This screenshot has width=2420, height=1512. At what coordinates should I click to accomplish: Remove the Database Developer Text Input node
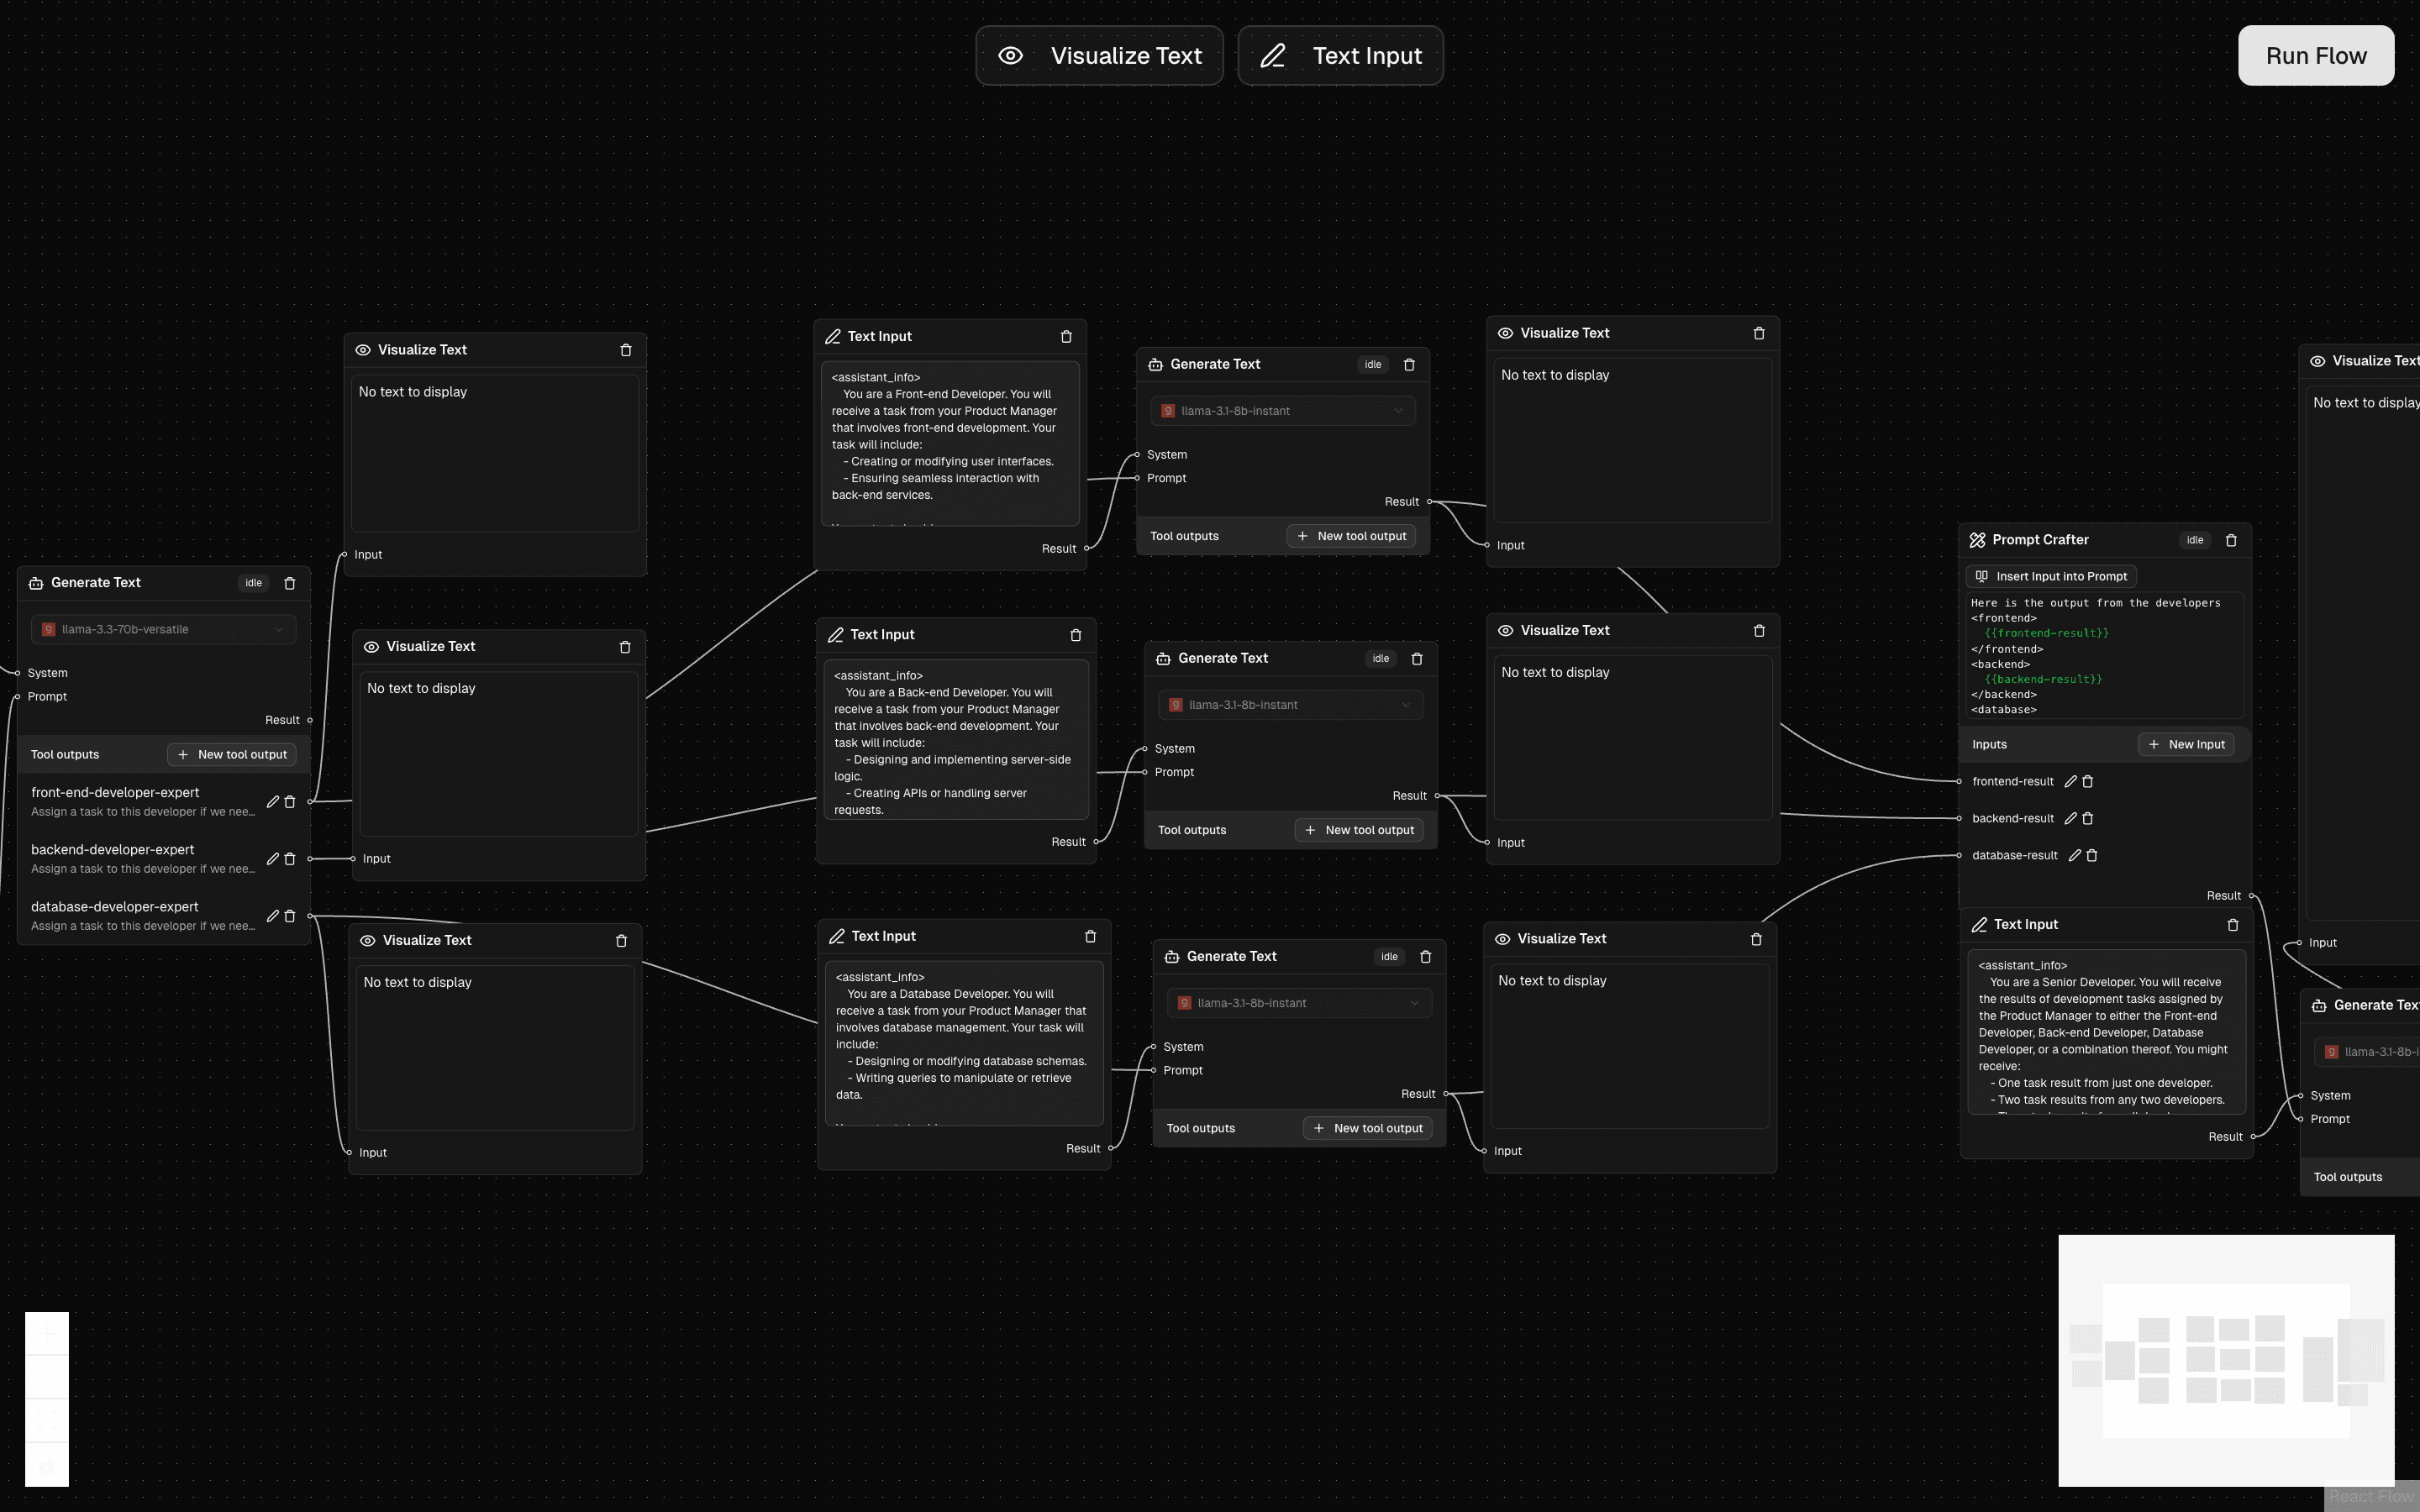coord(1090,935)
